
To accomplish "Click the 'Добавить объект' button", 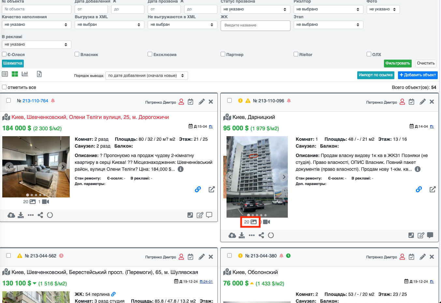I will point(418,75).
